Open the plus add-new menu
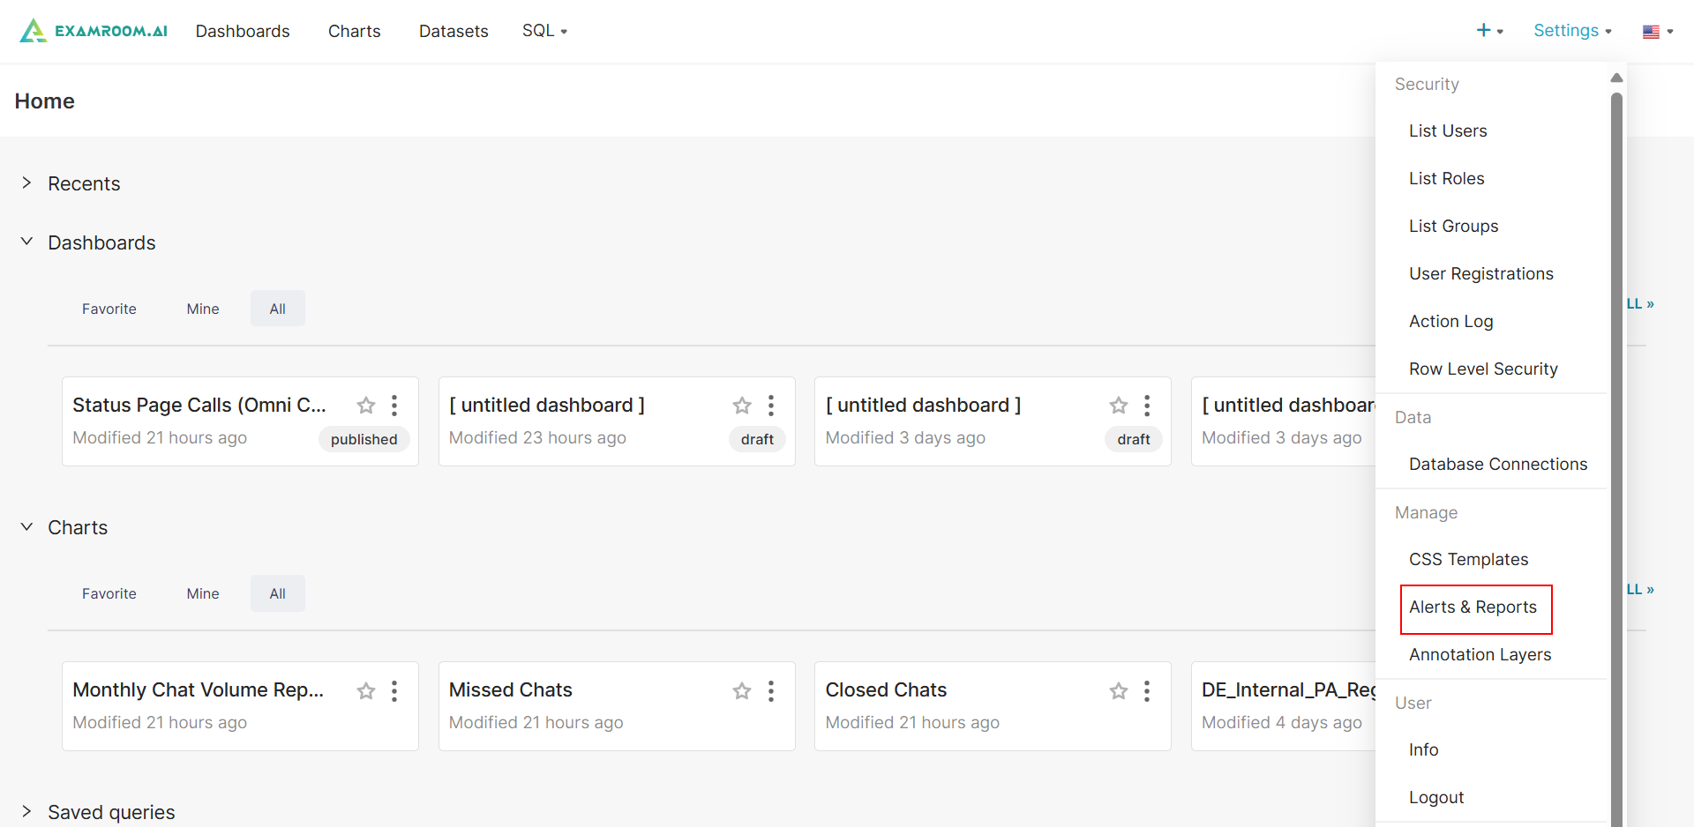The width and height of the screenshot is (1694, 827). 1488,31
